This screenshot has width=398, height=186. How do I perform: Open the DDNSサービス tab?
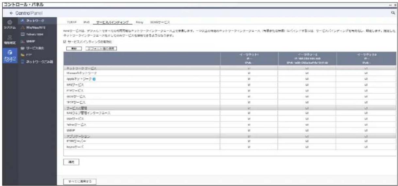(160, 22)
